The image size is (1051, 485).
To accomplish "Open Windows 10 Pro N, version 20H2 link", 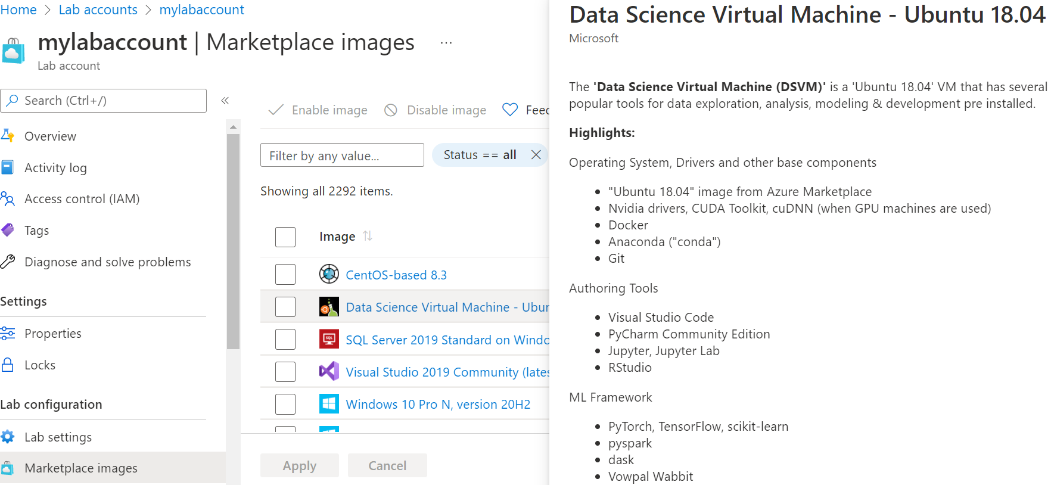I will [x=438, y=404].
